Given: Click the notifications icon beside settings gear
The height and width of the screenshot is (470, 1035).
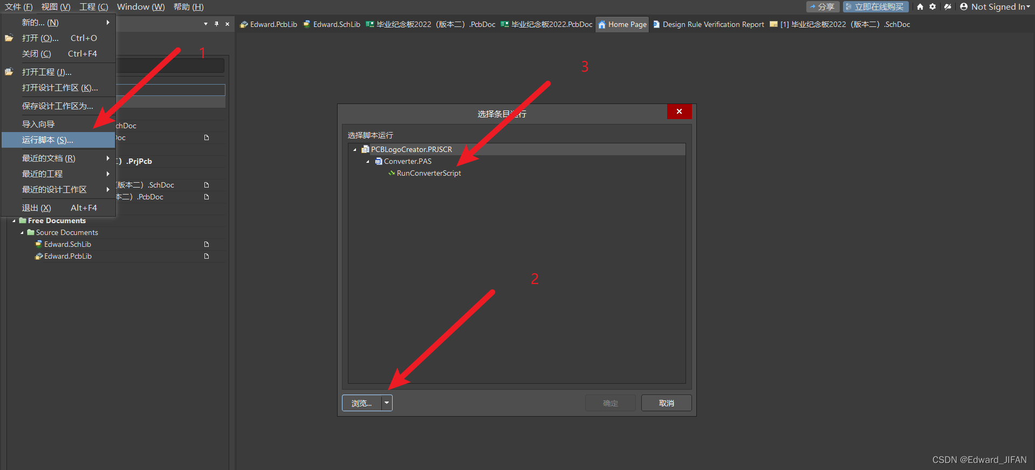Looking at the screenshot, I should click(948, 7).
